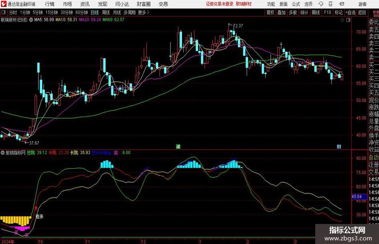Click the 证券交易未登录 login link
The image size is (379, 244).
[220, 4]
